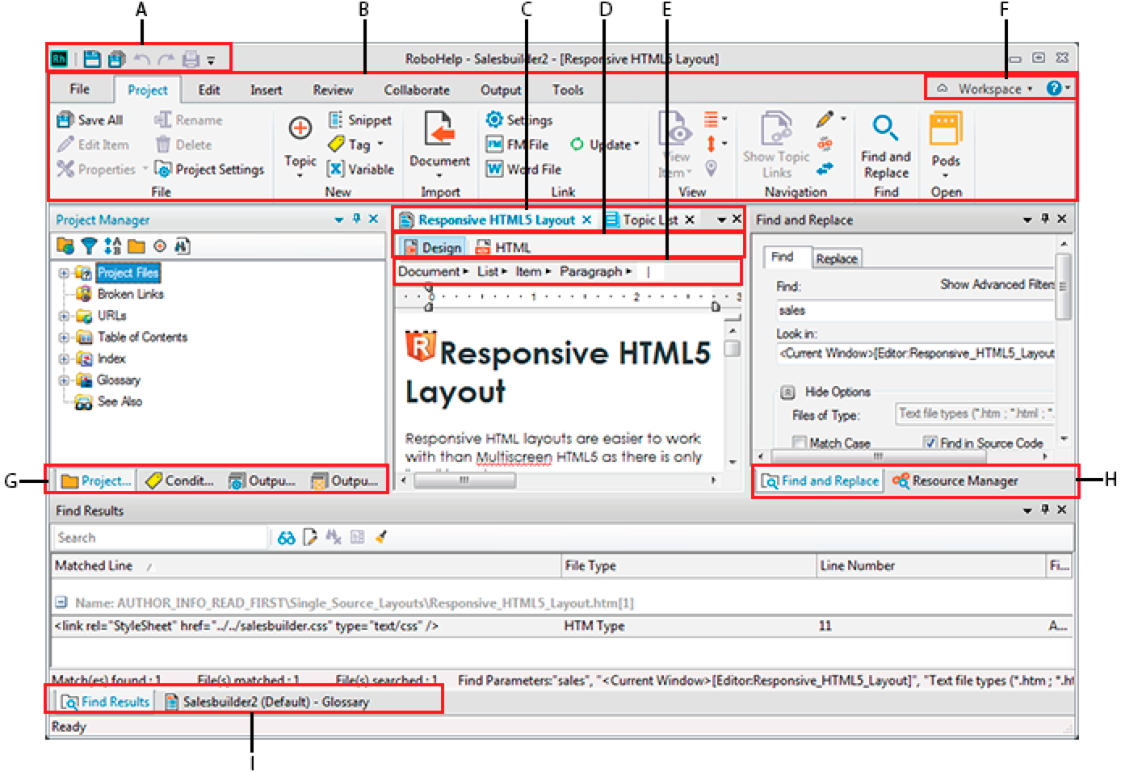Screen dimensions: 1121x772
Task: Click the sort A-Z icon in Project Manager
Action: [112, 246]
